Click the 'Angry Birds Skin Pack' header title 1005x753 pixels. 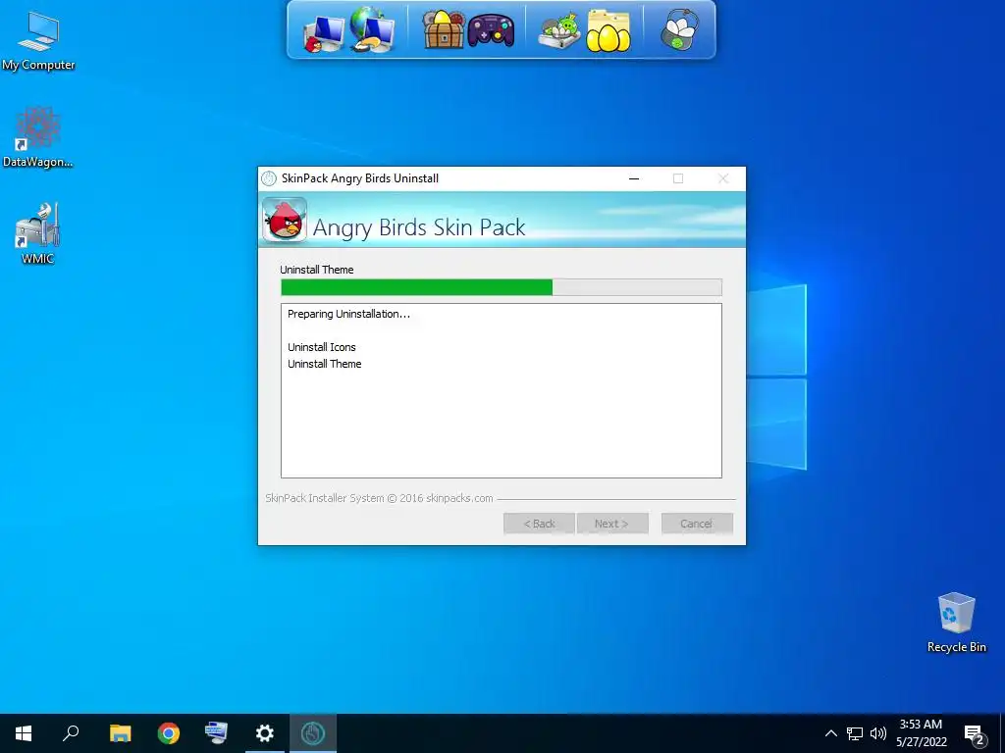point(419,227)
